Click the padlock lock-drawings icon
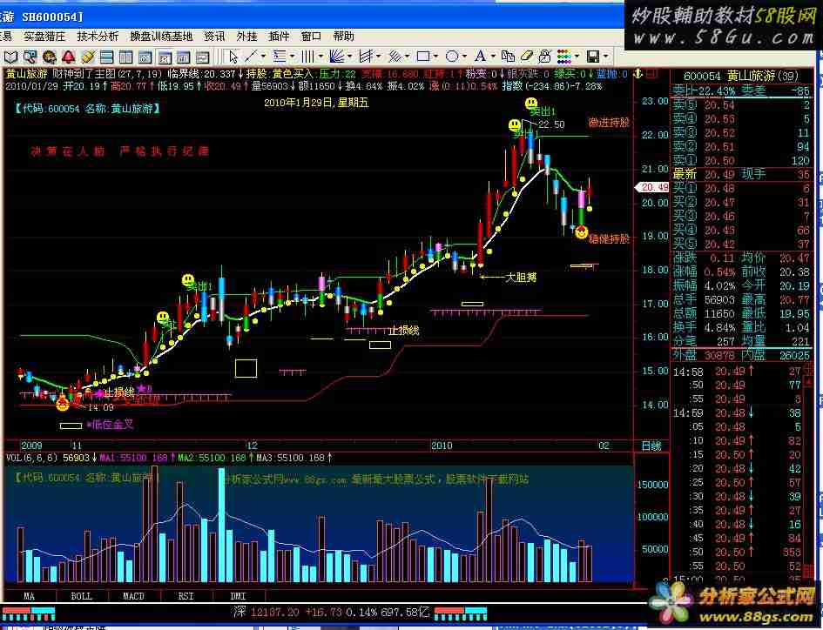The height and width of the screenshot is (630, 823). point(545,57)
